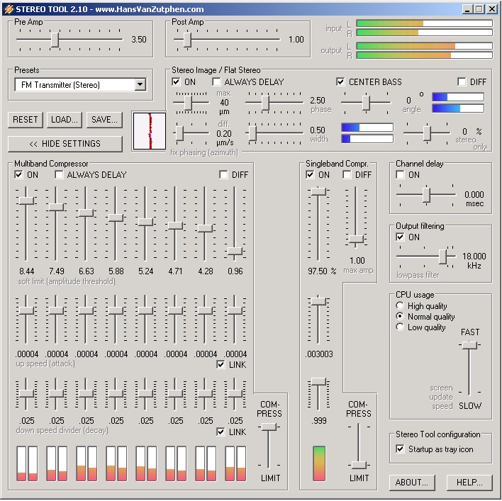This screenshot has width=502, height=501.
Task: Click the Stereo Tool title bar app icon
Action: (9, 9)
